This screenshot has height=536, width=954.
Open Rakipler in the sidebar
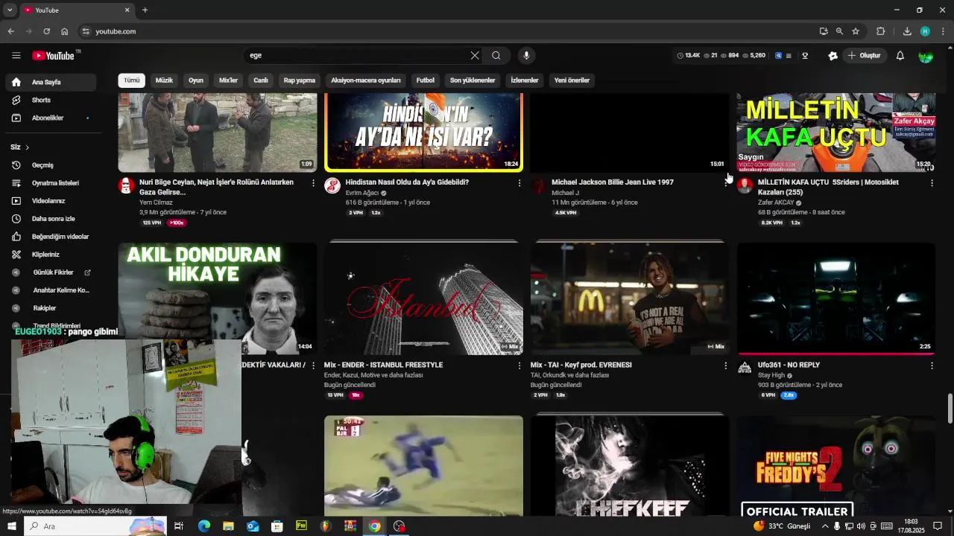51,308
